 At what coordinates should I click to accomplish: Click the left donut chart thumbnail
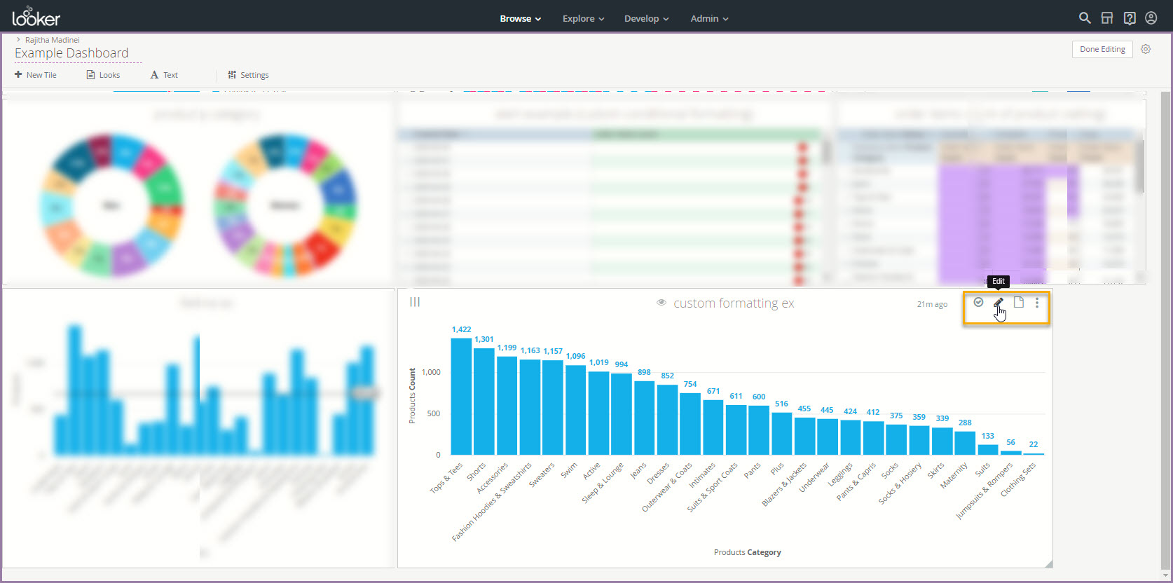tap(111, 205)
